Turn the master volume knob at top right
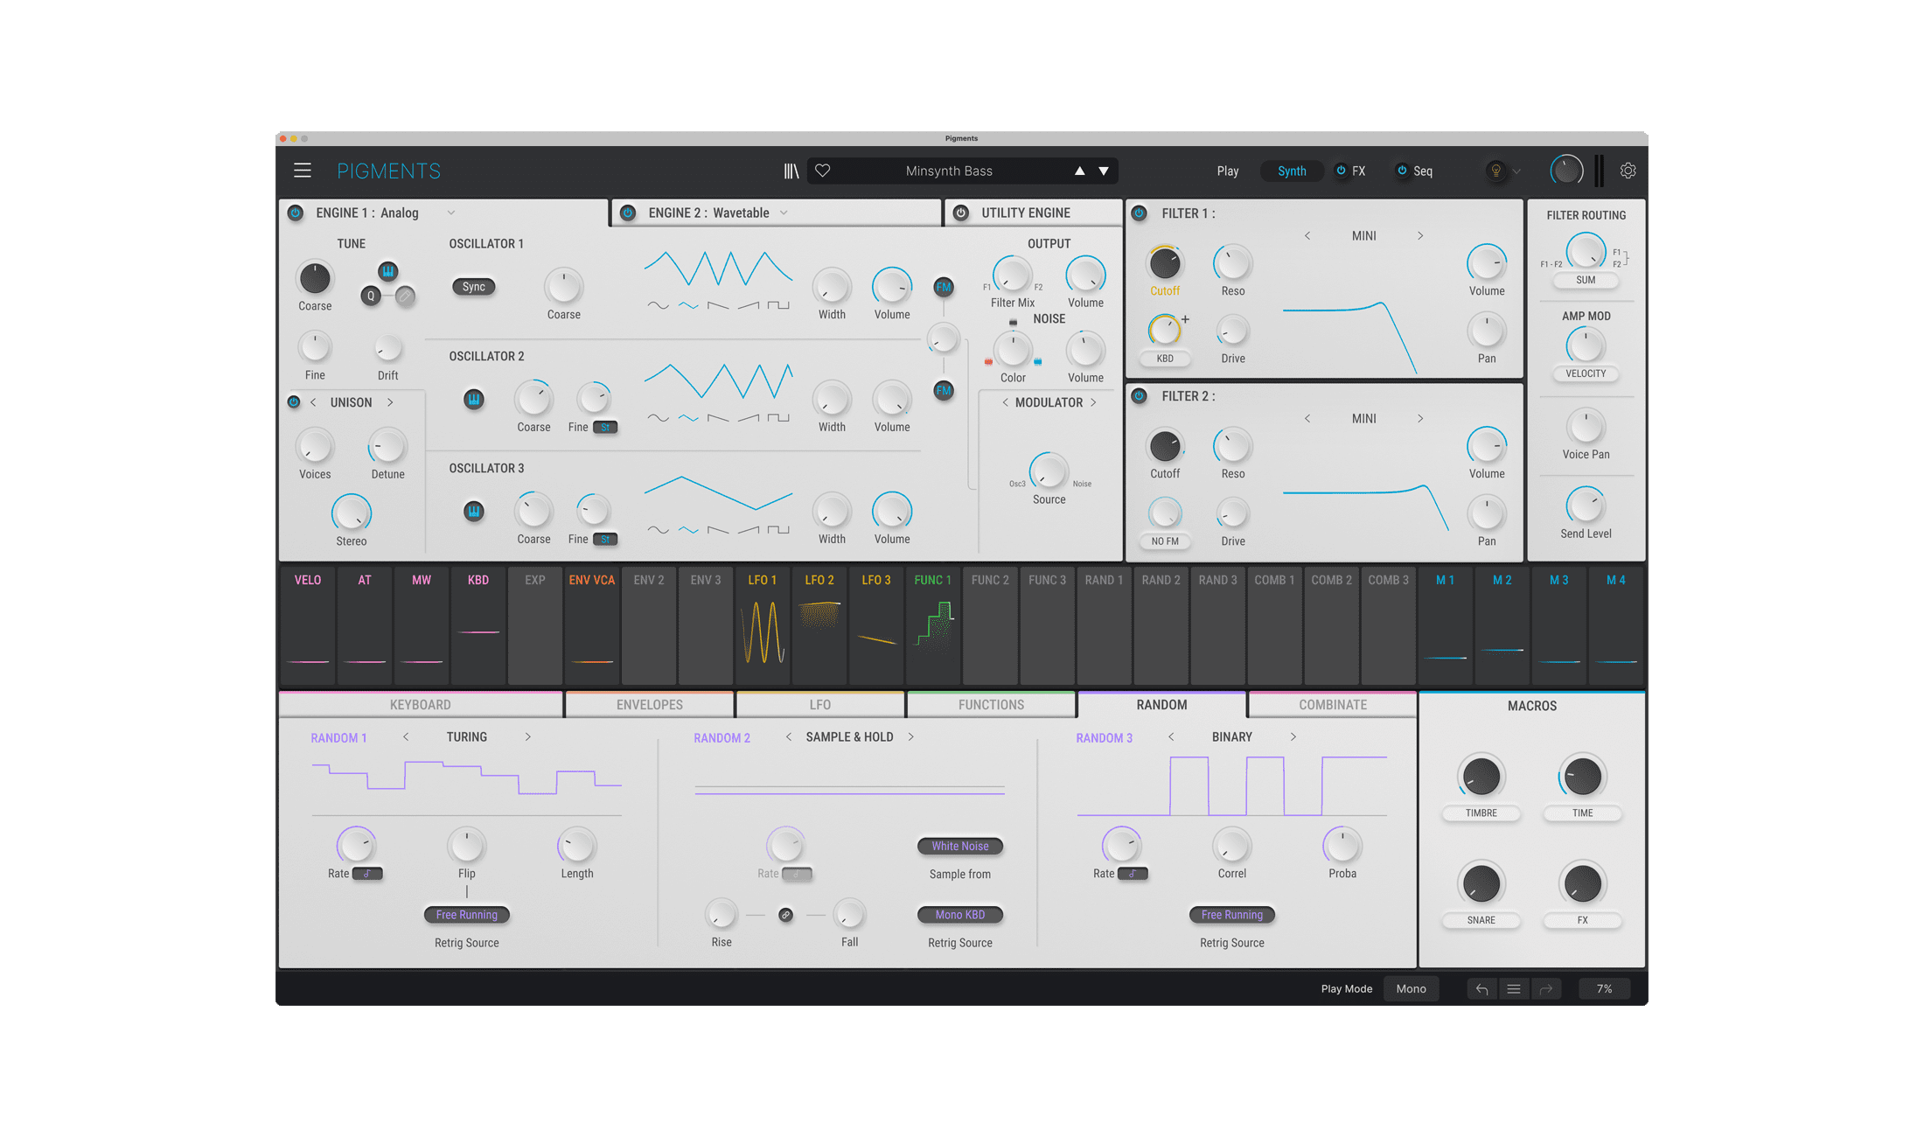Viewport: 1924px width, 1137px height. (x=1566, y=171)
